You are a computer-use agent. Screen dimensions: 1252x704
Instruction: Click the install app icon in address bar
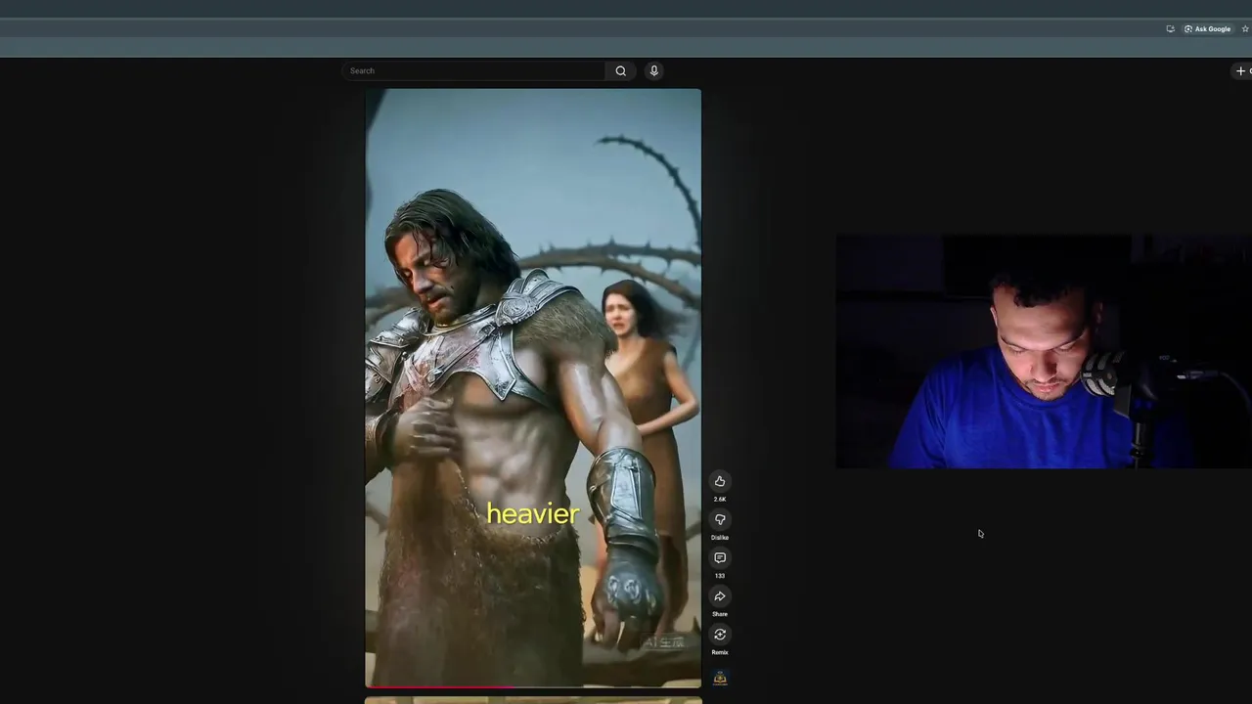click(x=1170, y=29)
